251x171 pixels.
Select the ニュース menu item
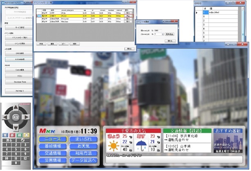click(x=52, y=140)
